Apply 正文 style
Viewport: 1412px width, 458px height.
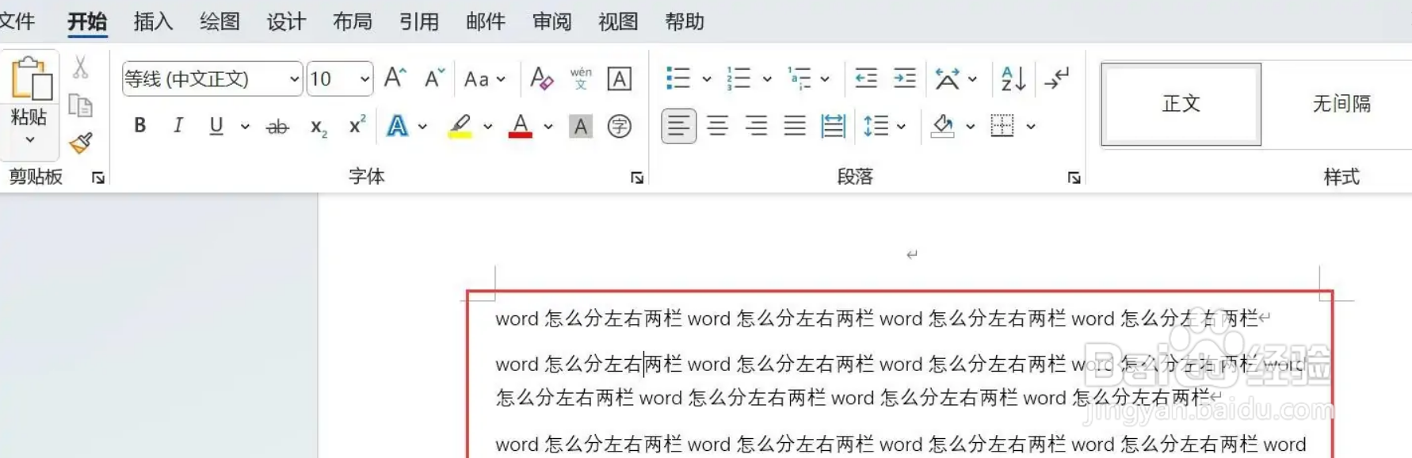click(x=1181, y=104)
